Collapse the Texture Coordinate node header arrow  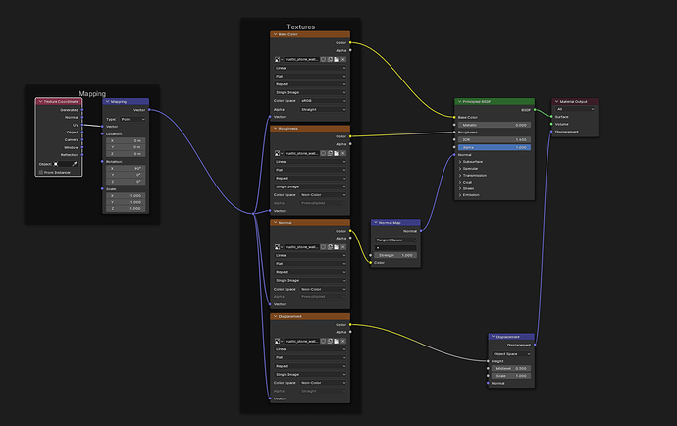(40, 101)
